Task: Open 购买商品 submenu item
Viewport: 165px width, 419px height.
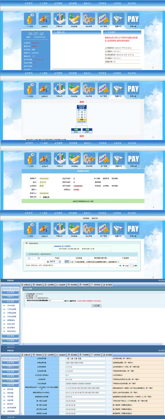Action: (86, 218)
